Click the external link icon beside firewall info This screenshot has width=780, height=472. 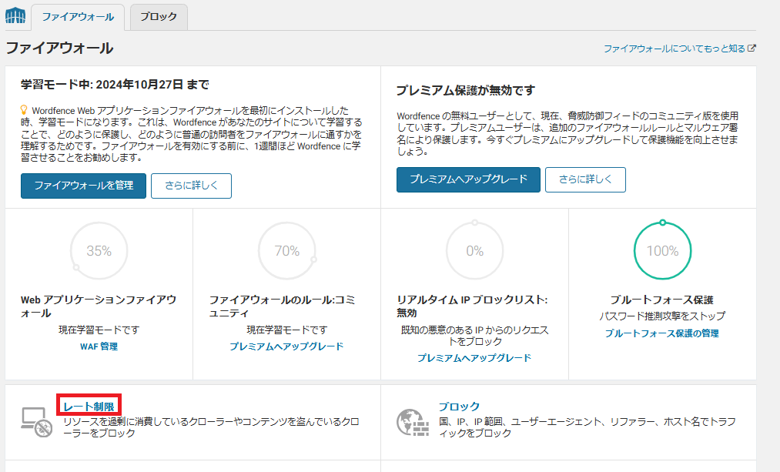coord(752,49)
